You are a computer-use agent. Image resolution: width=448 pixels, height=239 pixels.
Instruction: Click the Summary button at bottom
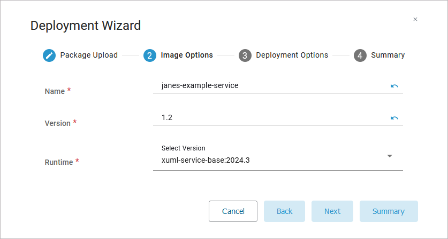(389, 211)
